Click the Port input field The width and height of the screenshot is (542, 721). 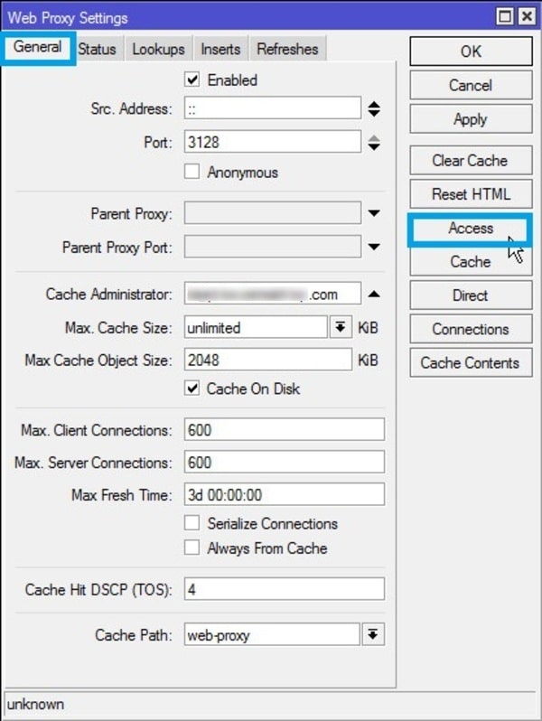[x=272, y=142]
